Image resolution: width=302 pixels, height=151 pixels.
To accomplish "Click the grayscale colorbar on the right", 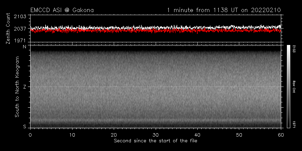I will coord(288,87).
